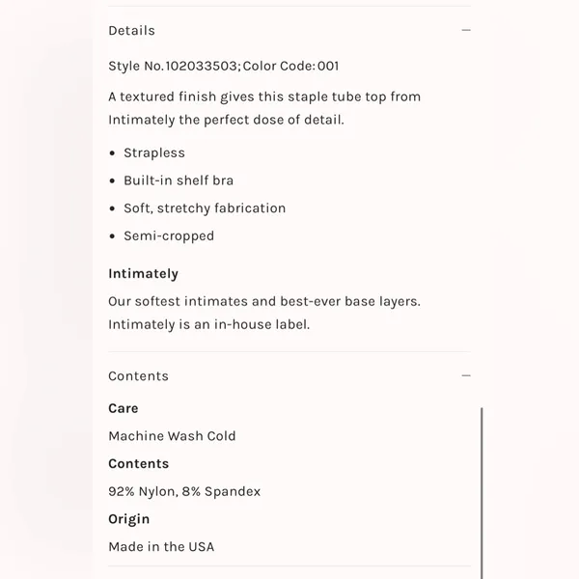This screenshot has width=579, height=579.
Task: Click the 92% Nylon, 8% Spandex text
Action: pos(184,491)
